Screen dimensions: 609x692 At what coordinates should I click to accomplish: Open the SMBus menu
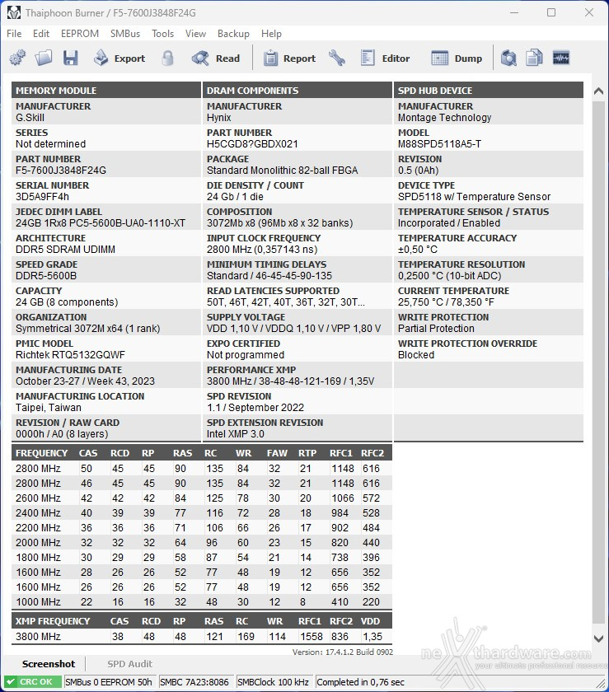[x=125, y=34]
